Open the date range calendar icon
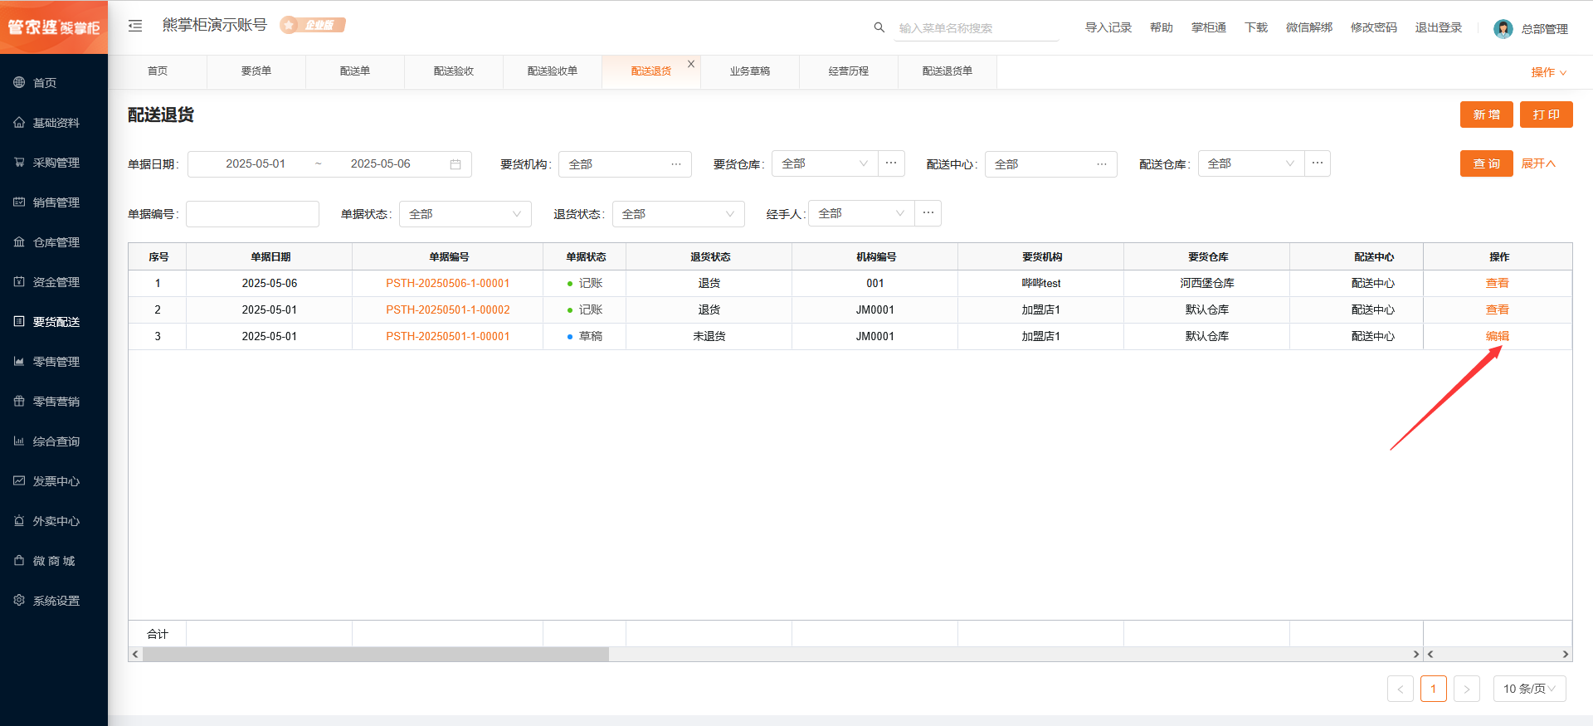This screenshot has width=1593, height=726. tap(455, 164)
